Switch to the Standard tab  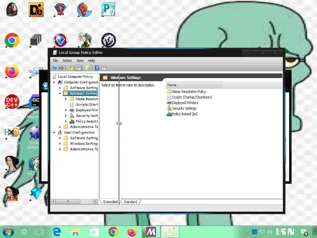click(130, 202)
